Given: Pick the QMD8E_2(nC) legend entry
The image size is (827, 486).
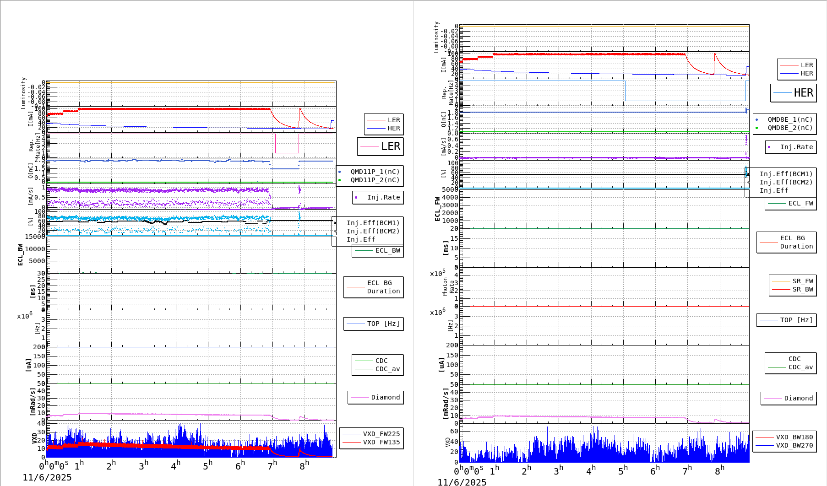Looking at the screenshot, I should tap(789, 128).
